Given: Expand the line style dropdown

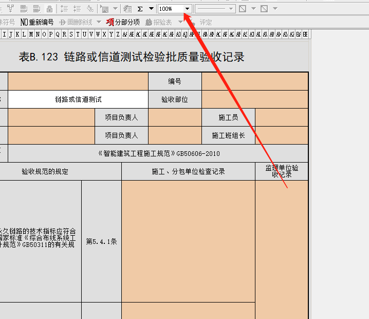Looking at the screenshot, I should point(231,9).
